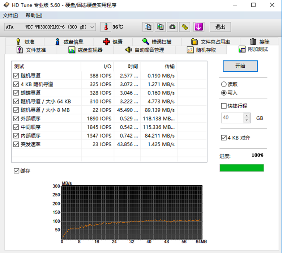Click the 40 GB size input field
This screenshot has height=253, width=282.
pyautogui.click(x=232, y=118)
